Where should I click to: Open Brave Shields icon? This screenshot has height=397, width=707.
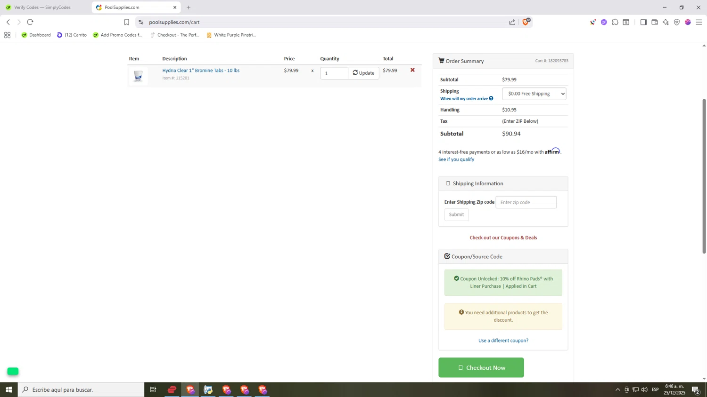[526, 22]
